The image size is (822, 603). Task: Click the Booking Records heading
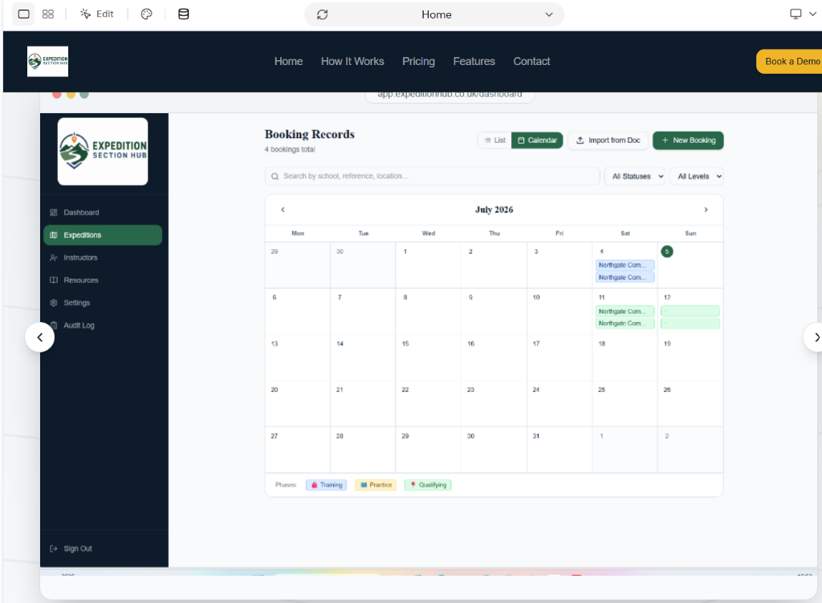(x=310, y=134)
